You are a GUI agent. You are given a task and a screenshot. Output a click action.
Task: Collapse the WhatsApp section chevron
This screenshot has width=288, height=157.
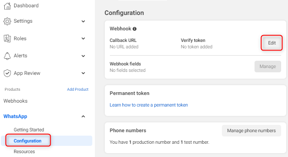(x=83, y=116)
